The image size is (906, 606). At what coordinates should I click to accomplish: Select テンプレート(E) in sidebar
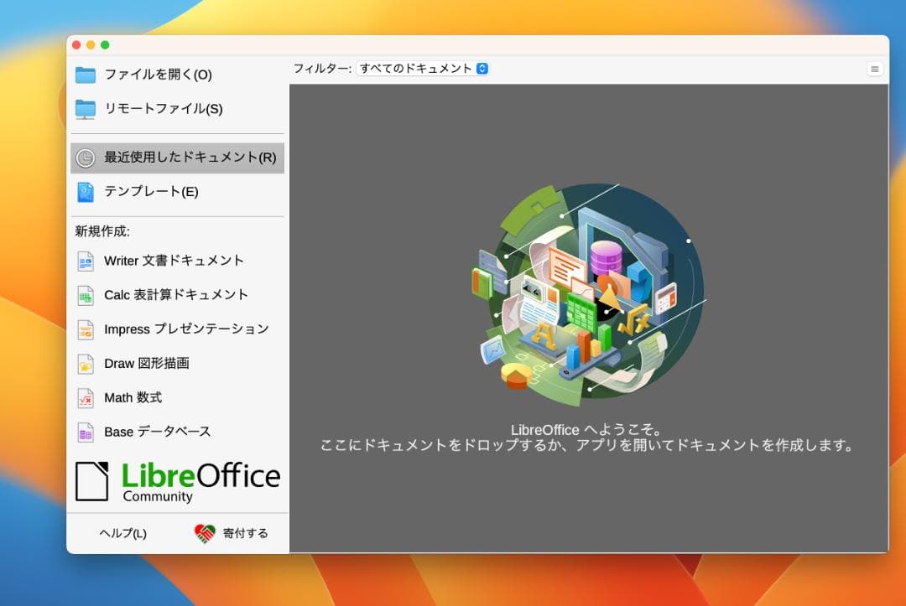pyautogui.click(x=151, y=192)
